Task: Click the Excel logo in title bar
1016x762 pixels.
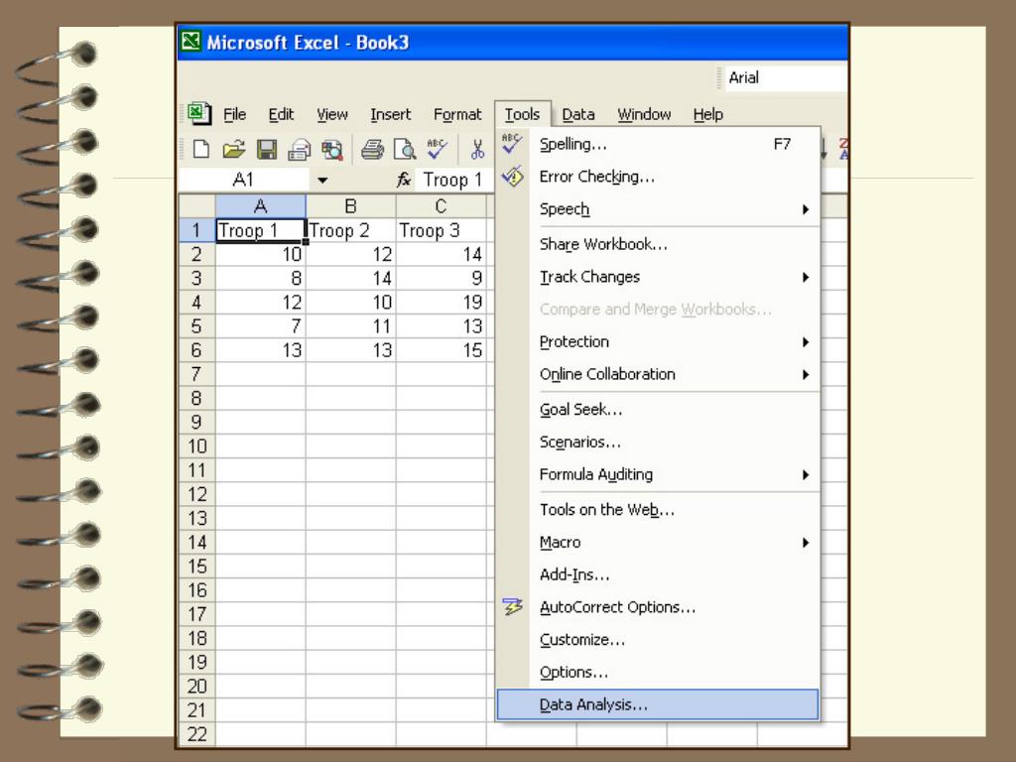Action: (x=191, y=42)
